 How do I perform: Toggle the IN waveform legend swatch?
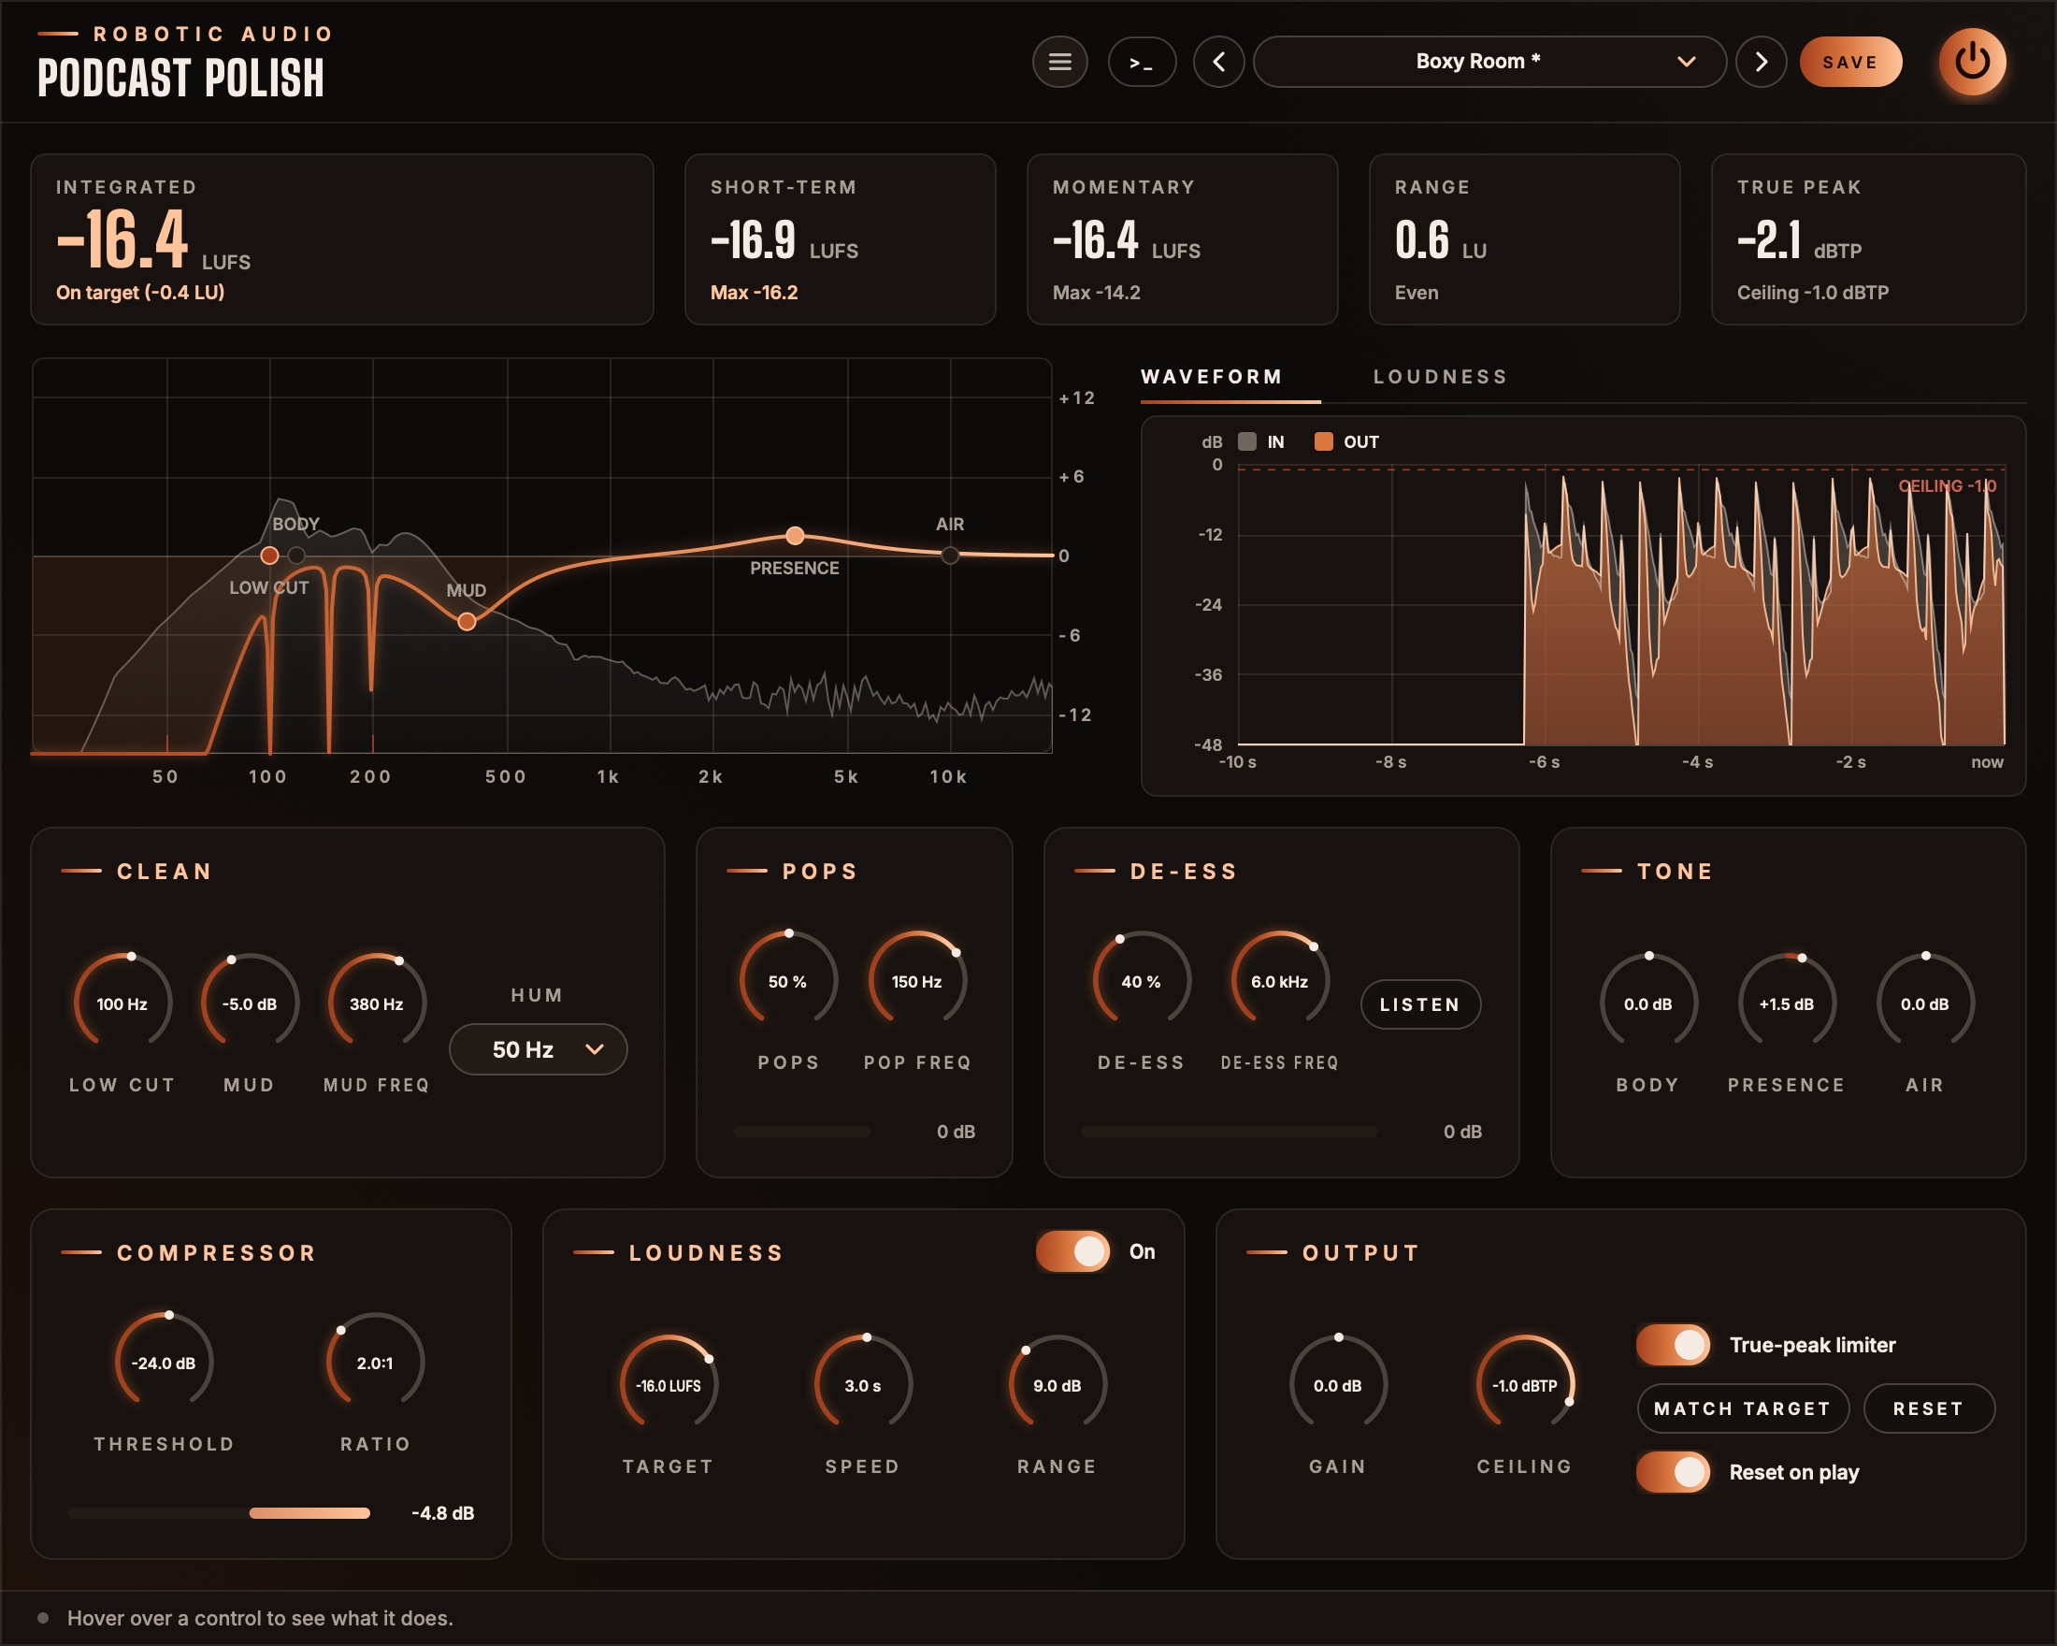click(1247, 441)
